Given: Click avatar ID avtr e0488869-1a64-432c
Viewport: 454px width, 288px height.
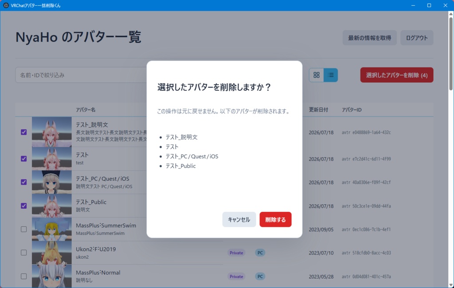Looking at the screenshot, I should click(x=366, y=132).
